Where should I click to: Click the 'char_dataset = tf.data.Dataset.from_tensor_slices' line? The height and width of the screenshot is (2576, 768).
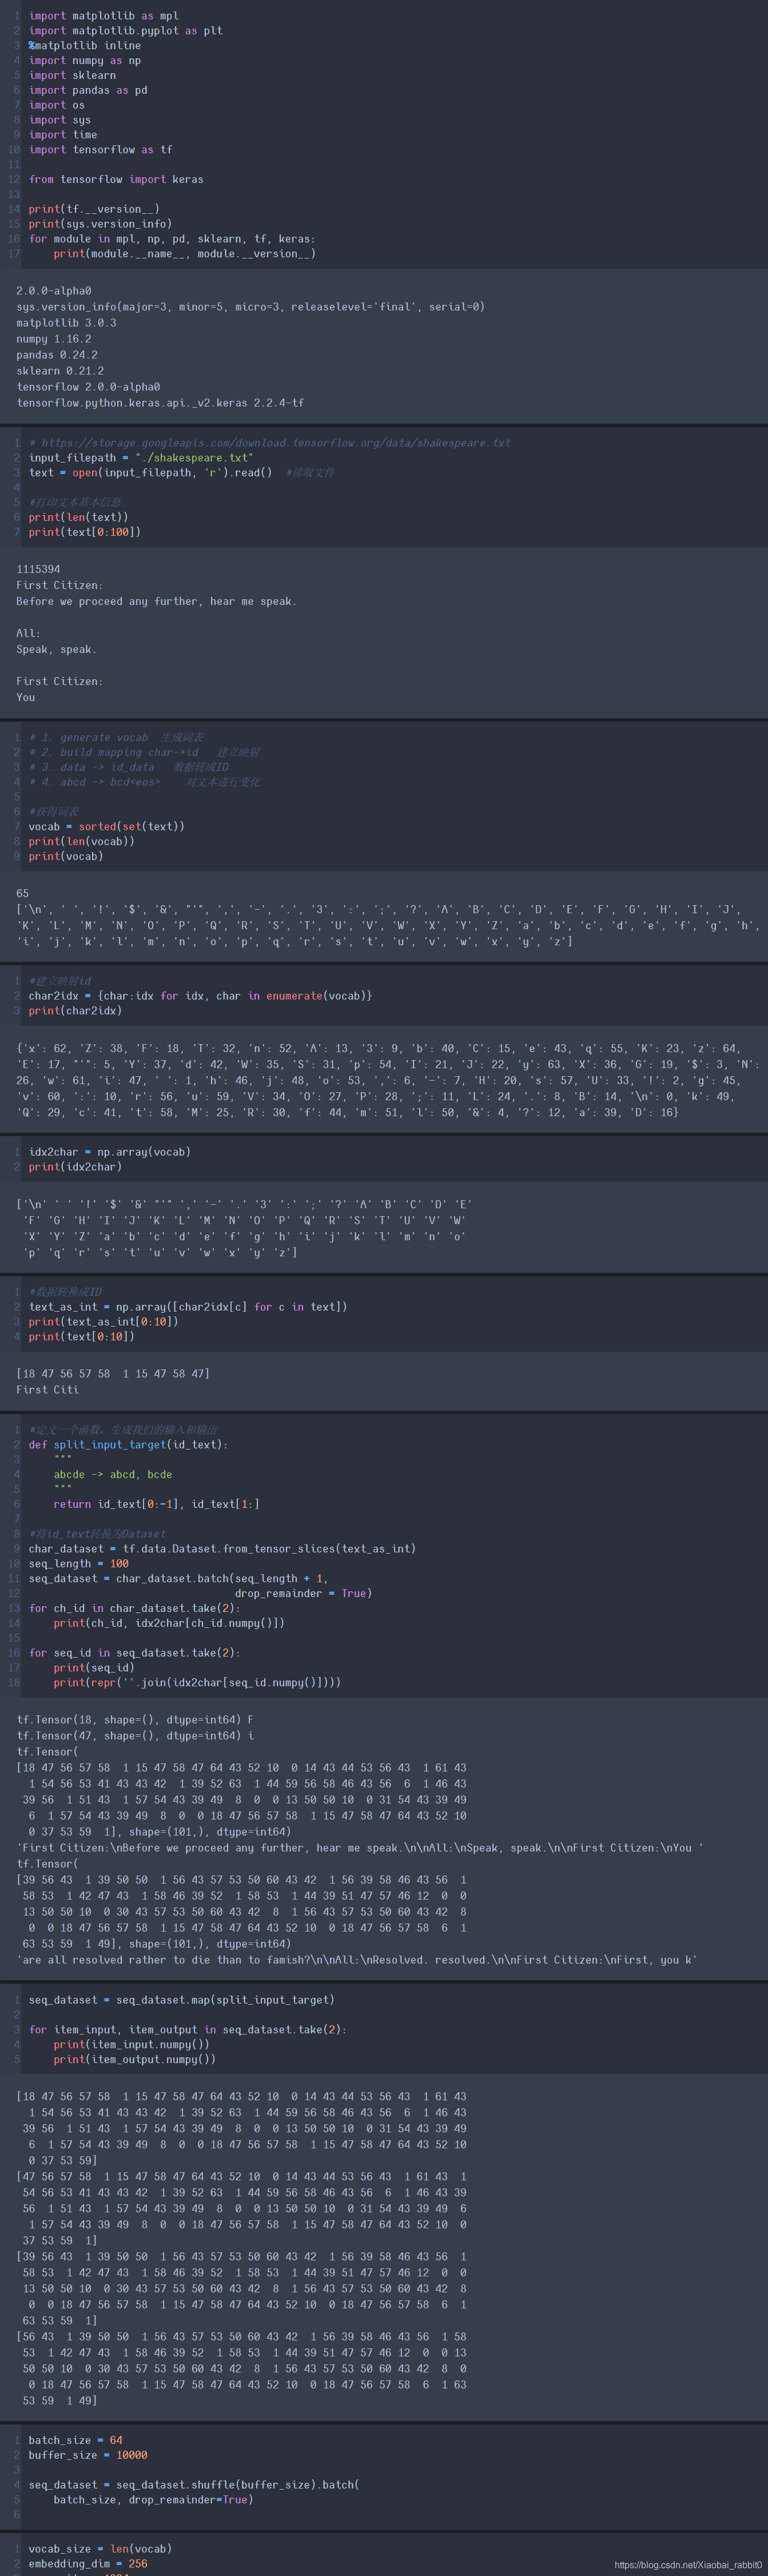coord(222,1549)
